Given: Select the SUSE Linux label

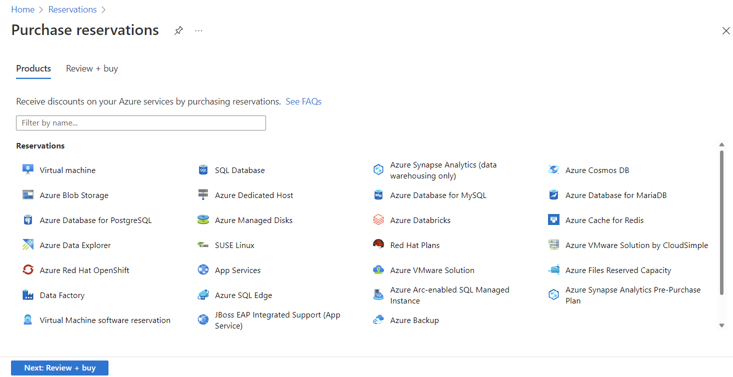Looking at the screenshot, I should [x=234, y=245].
